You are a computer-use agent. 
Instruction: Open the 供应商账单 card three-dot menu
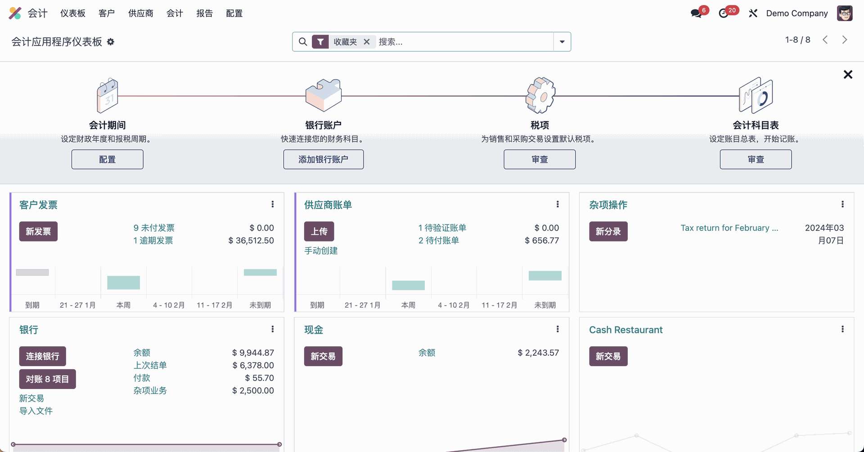point(558,205)
